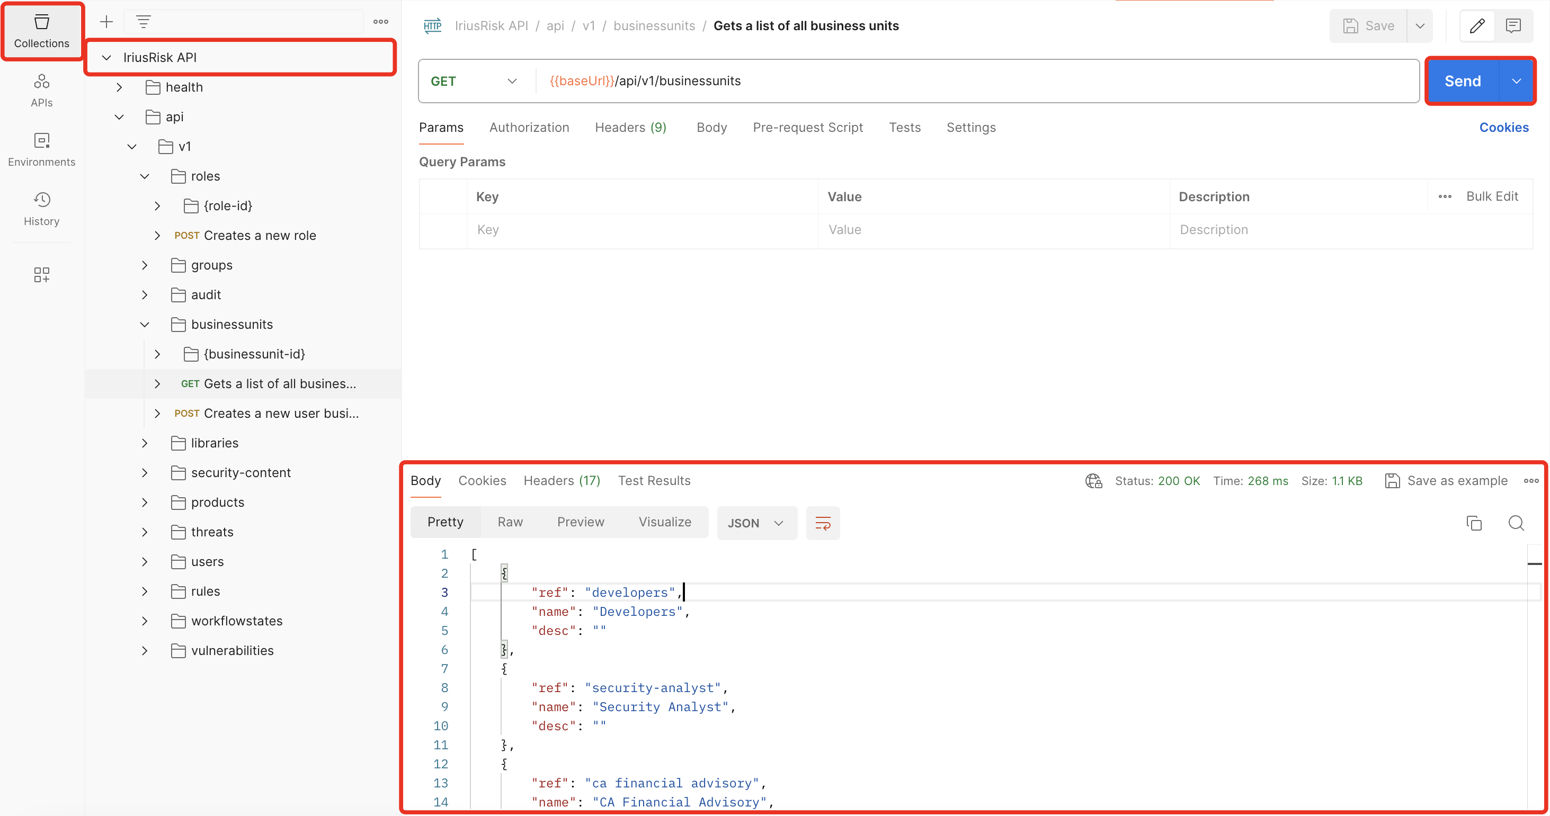Switch response view to Raw
The height and width of the screenshot is (816, 1550).
tap(510, 522)
